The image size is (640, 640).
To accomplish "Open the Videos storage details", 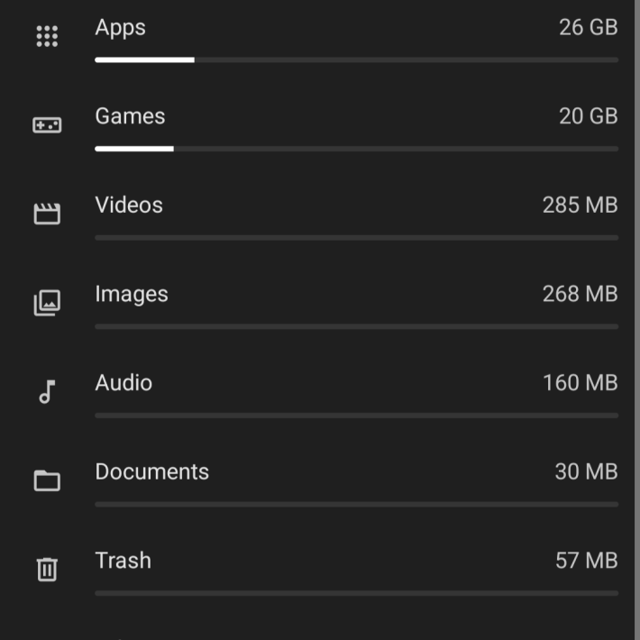I will (320, 218).
